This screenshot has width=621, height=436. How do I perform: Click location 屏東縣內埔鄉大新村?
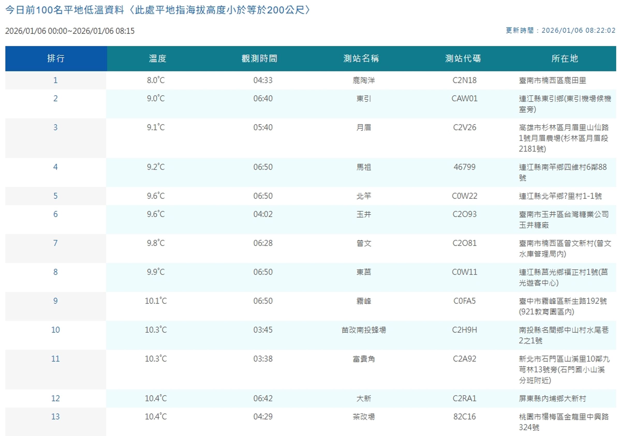pos(553,398)
